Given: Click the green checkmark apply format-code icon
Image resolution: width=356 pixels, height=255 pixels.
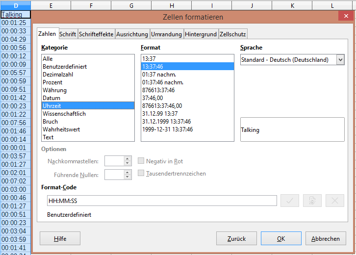Looking at the screenshot, I should coord(290,201).
